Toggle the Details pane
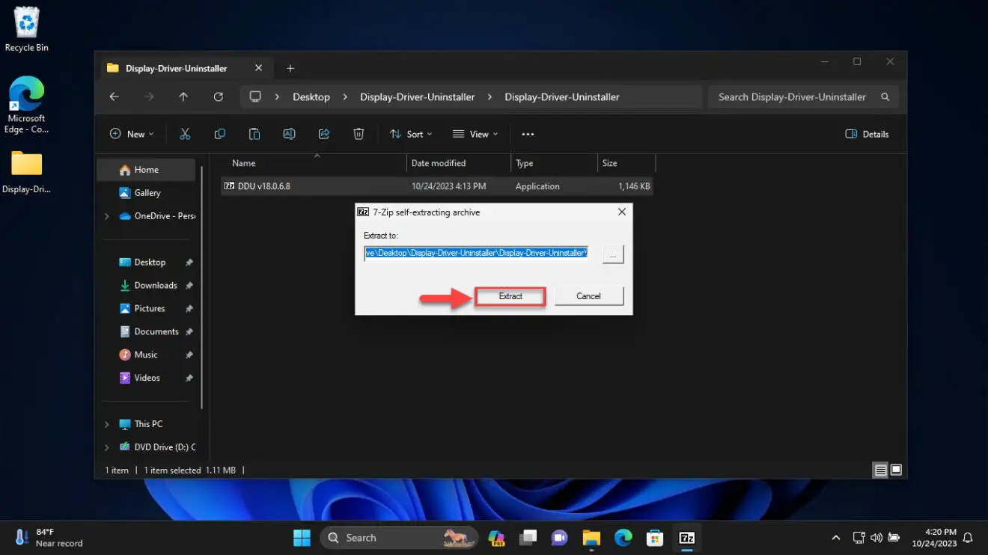The image size is (988, 555). tap(867, 134)
